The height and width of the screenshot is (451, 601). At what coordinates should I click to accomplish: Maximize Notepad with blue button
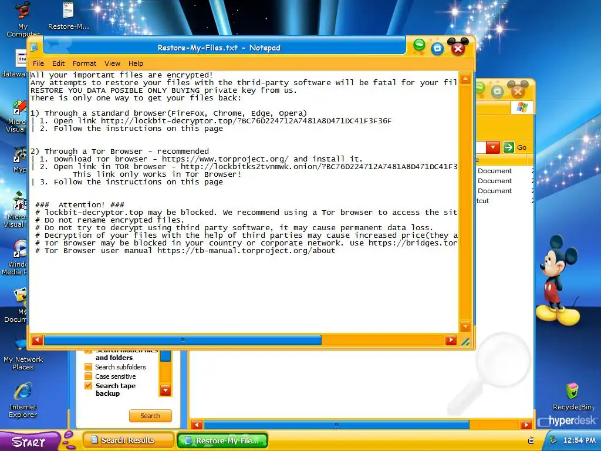click(437, 49)
